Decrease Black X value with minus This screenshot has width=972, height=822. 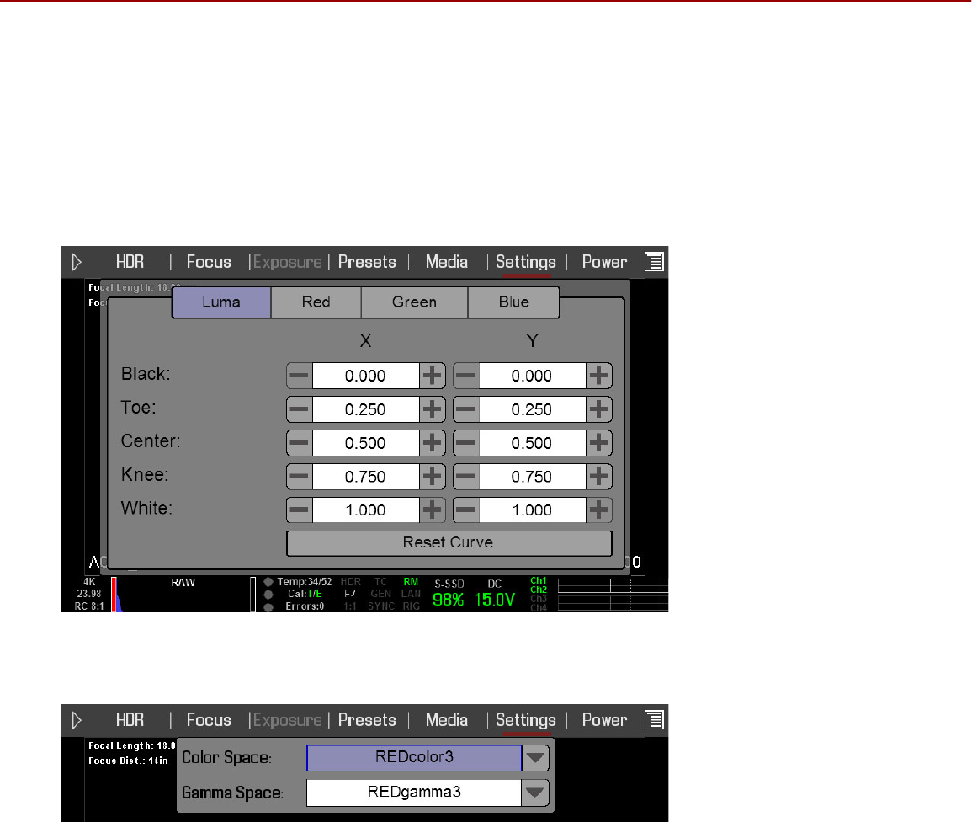point(300,376)
